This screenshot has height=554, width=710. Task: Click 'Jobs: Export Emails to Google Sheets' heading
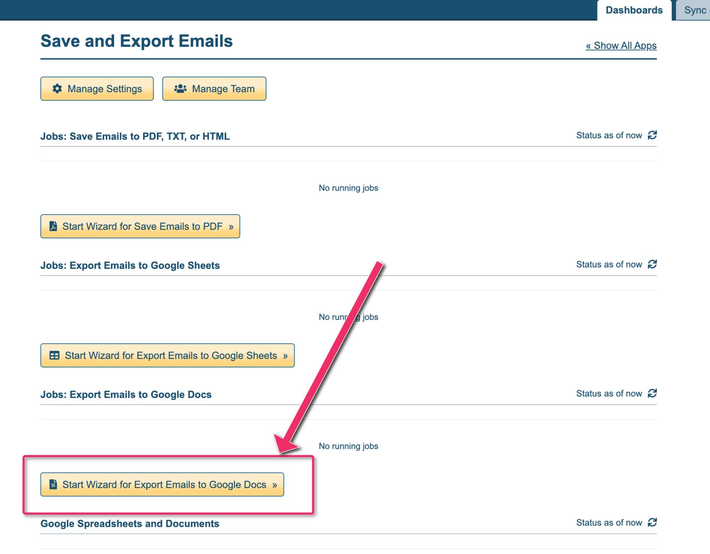tap(130, 265)
